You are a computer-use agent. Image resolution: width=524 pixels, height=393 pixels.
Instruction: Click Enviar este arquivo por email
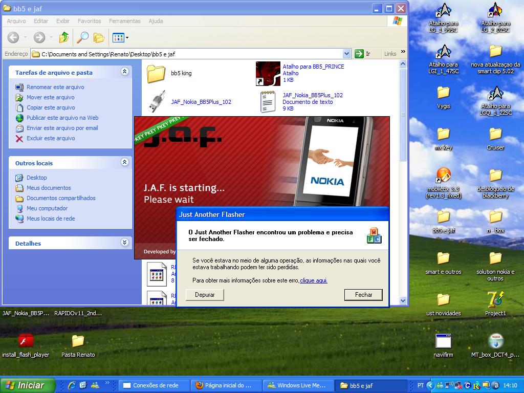pyautogui.click(x=62, y=128)
